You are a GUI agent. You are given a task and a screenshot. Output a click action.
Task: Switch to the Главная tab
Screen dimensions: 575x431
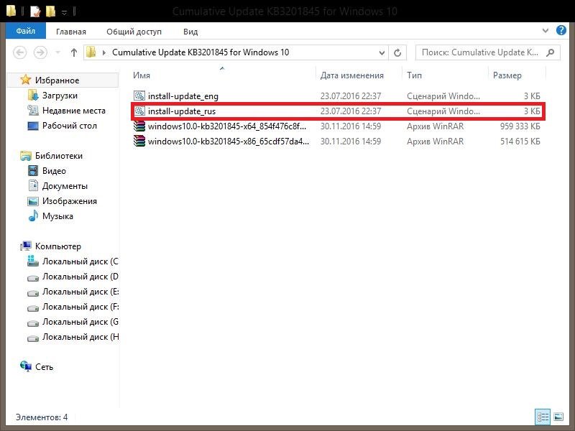click(x=71, y=32)
